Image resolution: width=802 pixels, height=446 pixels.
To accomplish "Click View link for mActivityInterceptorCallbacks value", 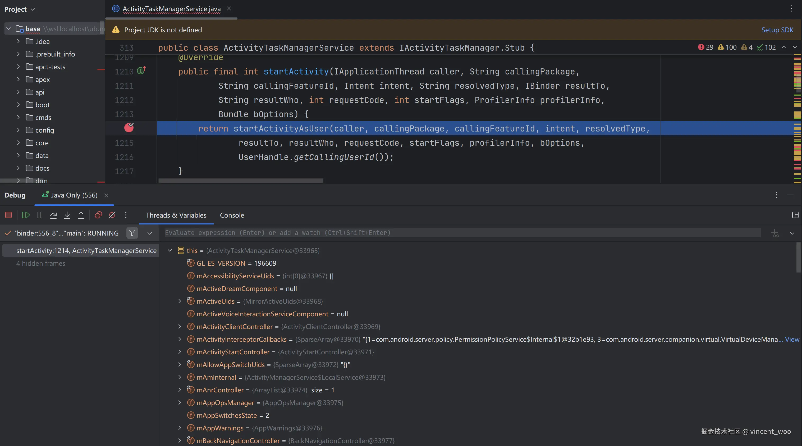I will point(792,339).
